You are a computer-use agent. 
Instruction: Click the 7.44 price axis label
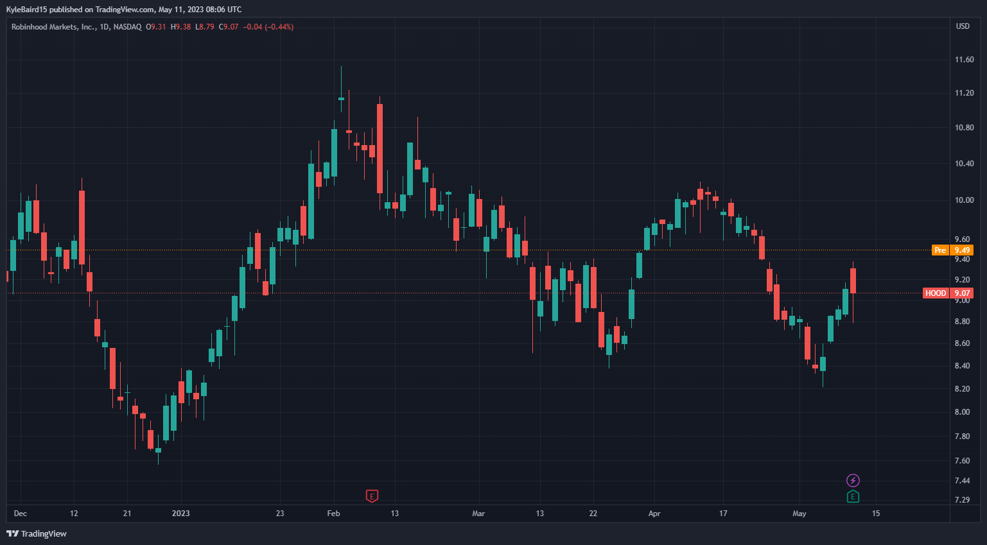pos(963,481)
